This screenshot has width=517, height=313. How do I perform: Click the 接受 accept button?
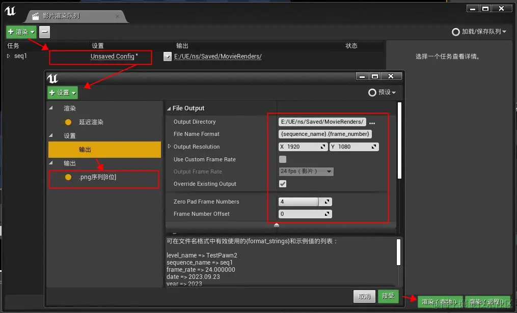tap(388, 296)
